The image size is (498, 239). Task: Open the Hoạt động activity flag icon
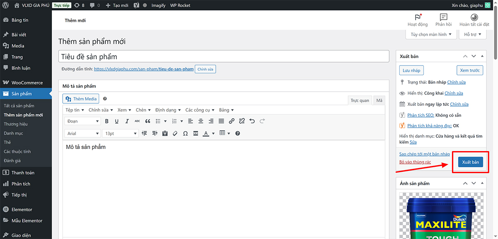417,17
